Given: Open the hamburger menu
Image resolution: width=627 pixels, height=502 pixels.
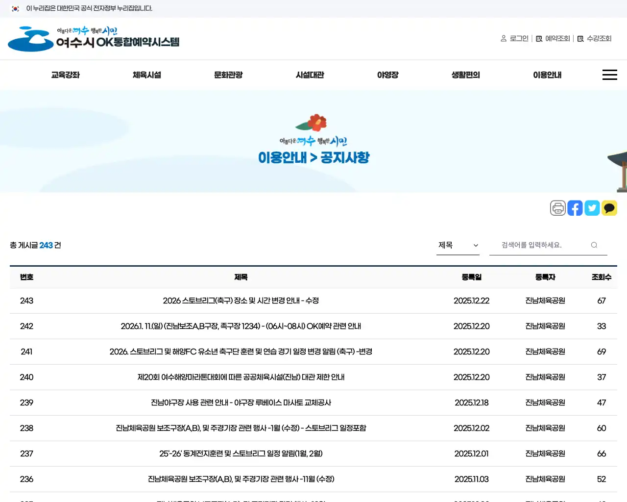Looking at the screenshot, I should click(609, 75).
